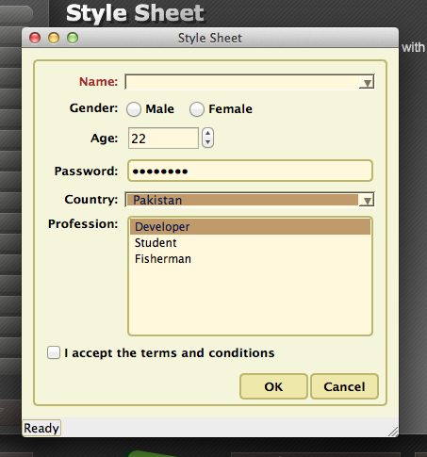Choose Fisherman in the Profession list
This screenshot has width=427, height=457.
(x=250, y=259)
